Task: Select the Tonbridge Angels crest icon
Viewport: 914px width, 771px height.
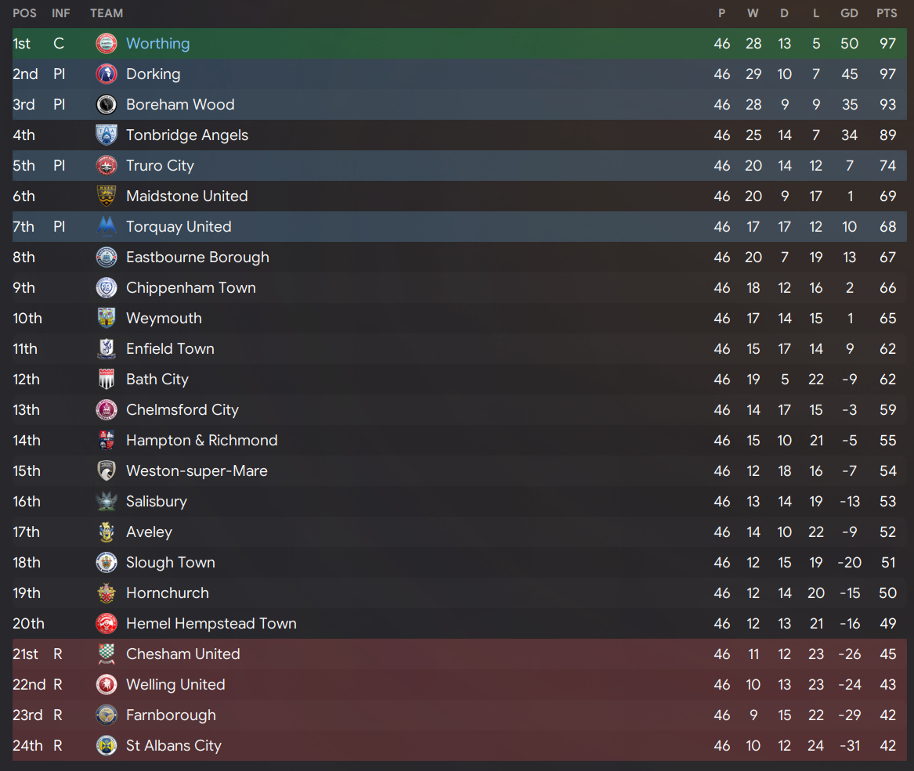Action: (106, 135)
